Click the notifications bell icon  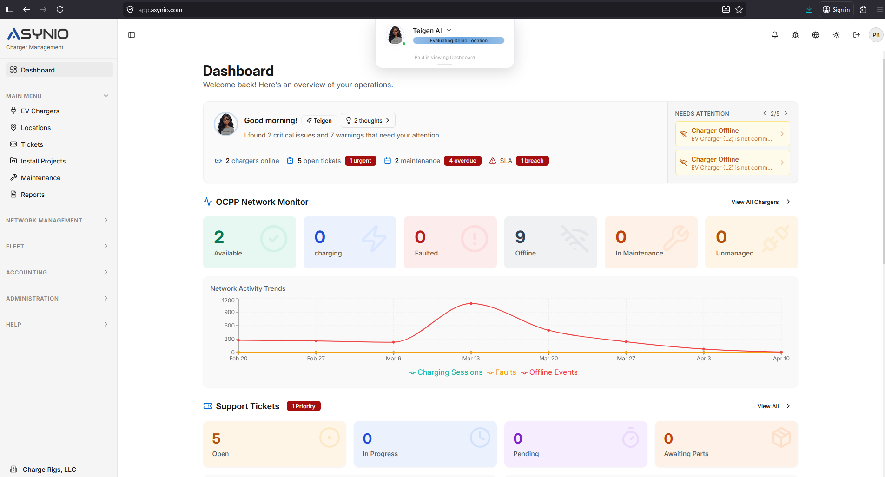(775, 35)
